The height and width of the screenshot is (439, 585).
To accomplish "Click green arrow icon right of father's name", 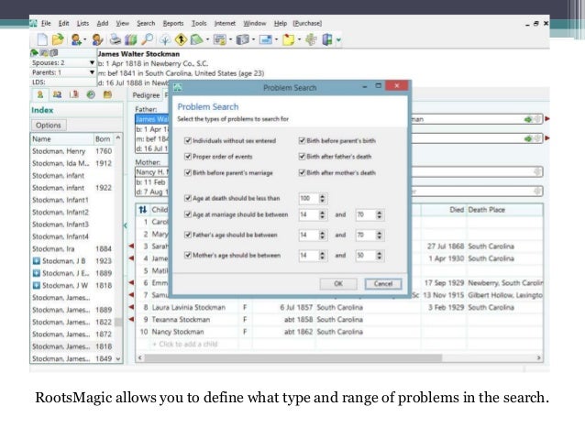I will [x=528, y=119].
